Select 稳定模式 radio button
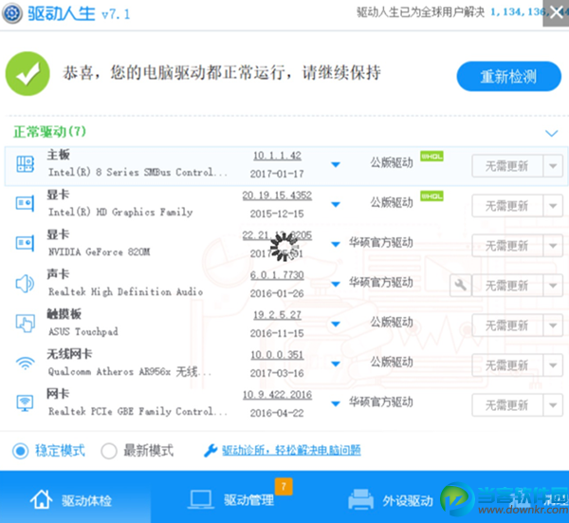 pyautogui.click(x=20, y=451)
